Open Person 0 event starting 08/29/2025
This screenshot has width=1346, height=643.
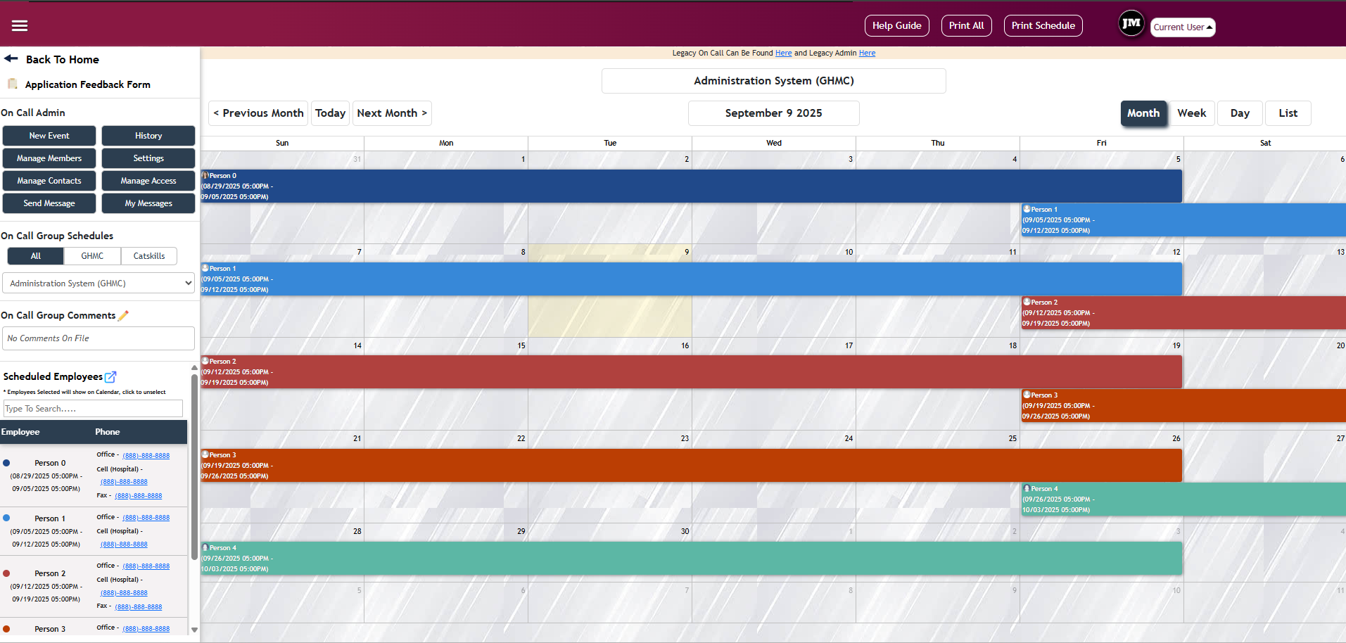(x=691, y=186)
